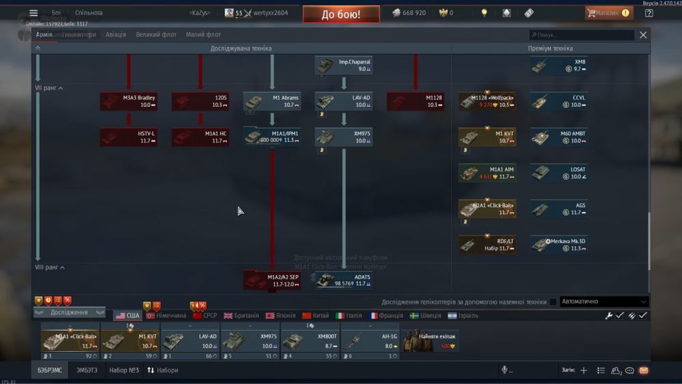Select the Ізраїль nation tab
682x384 pixels.
(463, 316)
